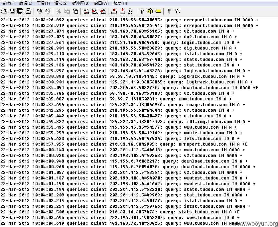
Task: Click timestamp 10:03:26.919 in second log line
Action: point(48,26)
